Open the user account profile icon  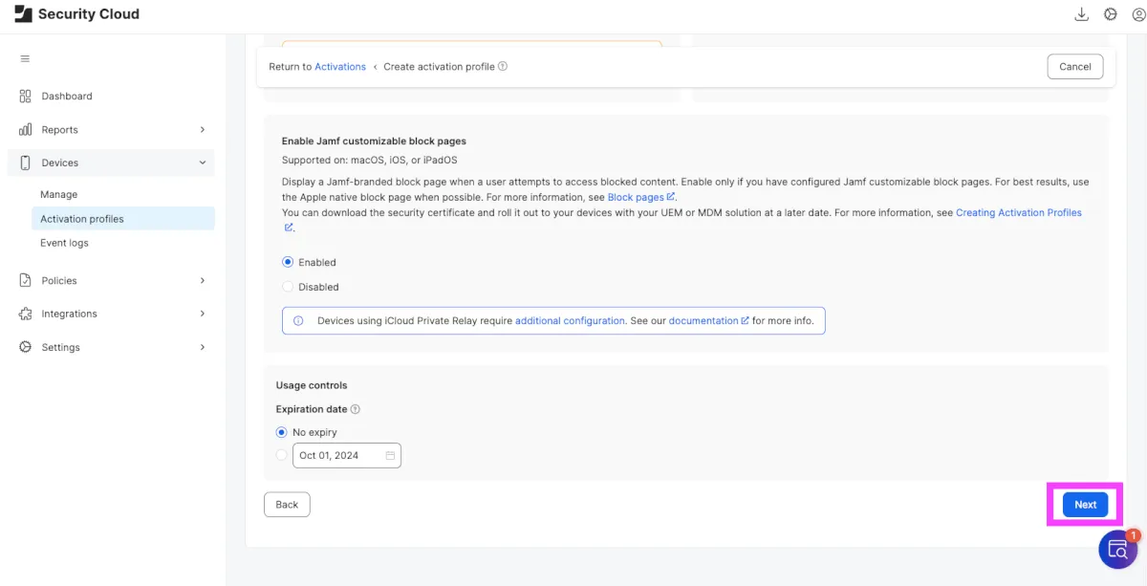1137,14
